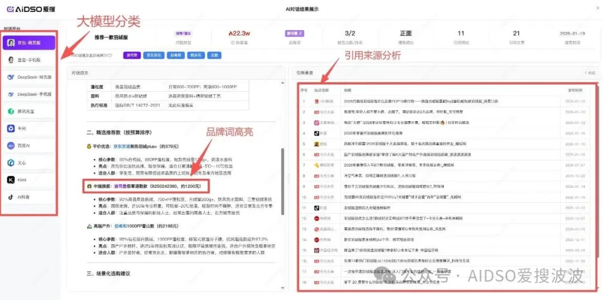Image resolution: width=603 pixels, height=300 pixels.
Task: Click the 中国经济网 site icon in row 15
Action: (317, 250)
